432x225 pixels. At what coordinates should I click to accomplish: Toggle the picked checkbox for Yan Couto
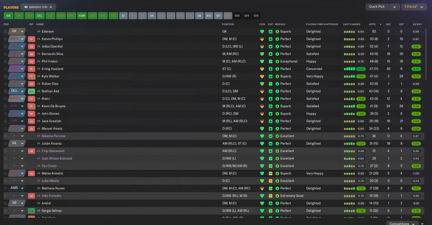pos(5,166)
